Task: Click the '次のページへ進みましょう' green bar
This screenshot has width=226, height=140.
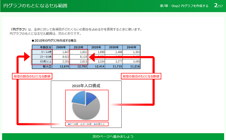Action: click(113, 136)
